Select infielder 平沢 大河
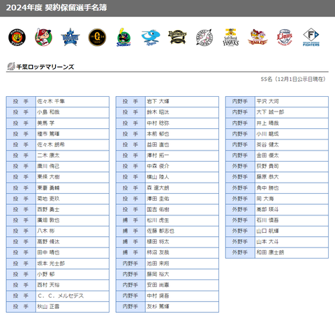This screenshot has width=335, height=315. tap(268, 102)
